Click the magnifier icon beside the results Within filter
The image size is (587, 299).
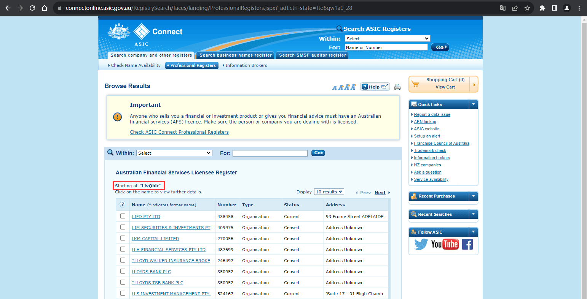[110, 152]
